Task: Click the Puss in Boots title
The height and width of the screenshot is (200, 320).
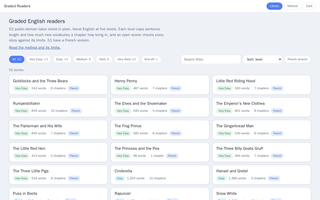Action: pos(25,193)
